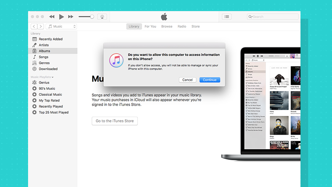Click the Artists microphone icon
The image size is (332, 187).
point(34,45)
